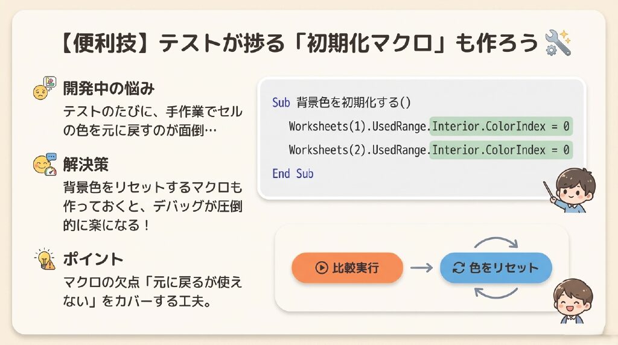Click the play icon in the 比較実行 button

[x=321, y=268]
